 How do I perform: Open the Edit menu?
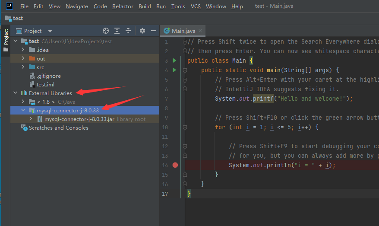coord(38,6)
